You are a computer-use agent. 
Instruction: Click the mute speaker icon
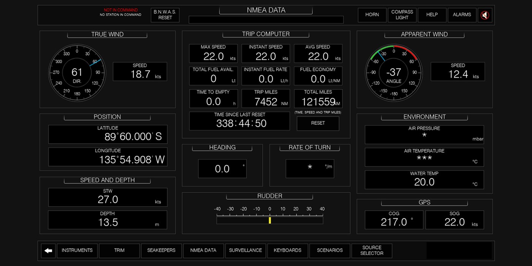point(484,15)
